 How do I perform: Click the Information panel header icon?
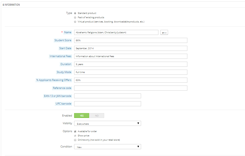tap(3, 5)
